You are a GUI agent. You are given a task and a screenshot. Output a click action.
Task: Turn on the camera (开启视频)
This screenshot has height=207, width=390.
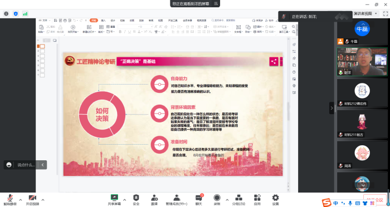[x=32, y=200]
